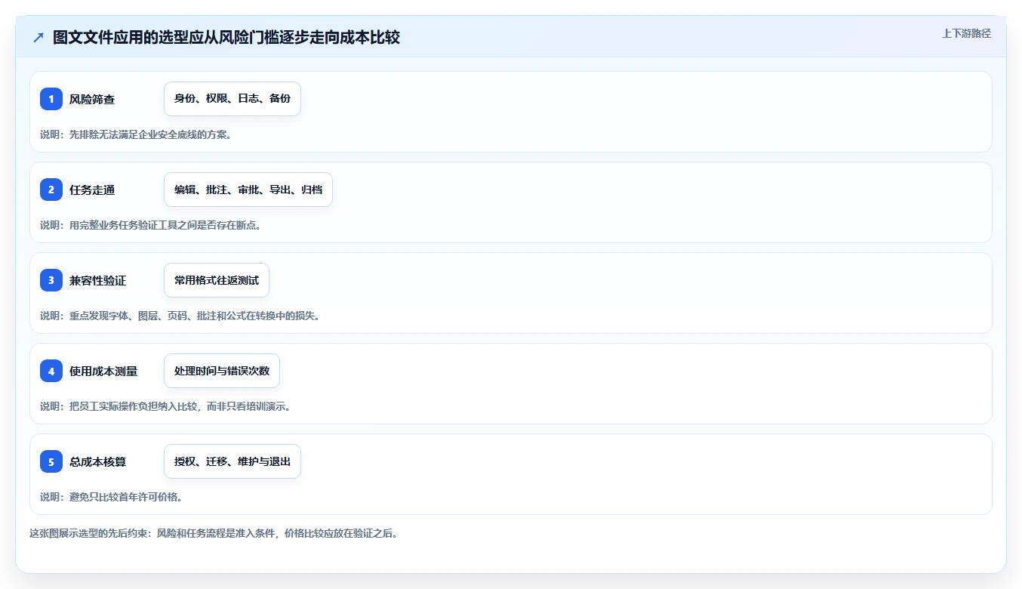Click the footer summary 这张图展示选型的先后约束
This screenshot has height=589, width=1022.
(214, 533)
